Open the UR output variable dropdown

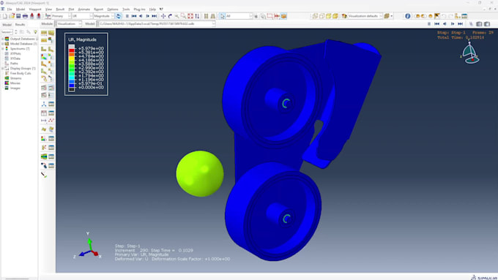click(x=82, y=16)
